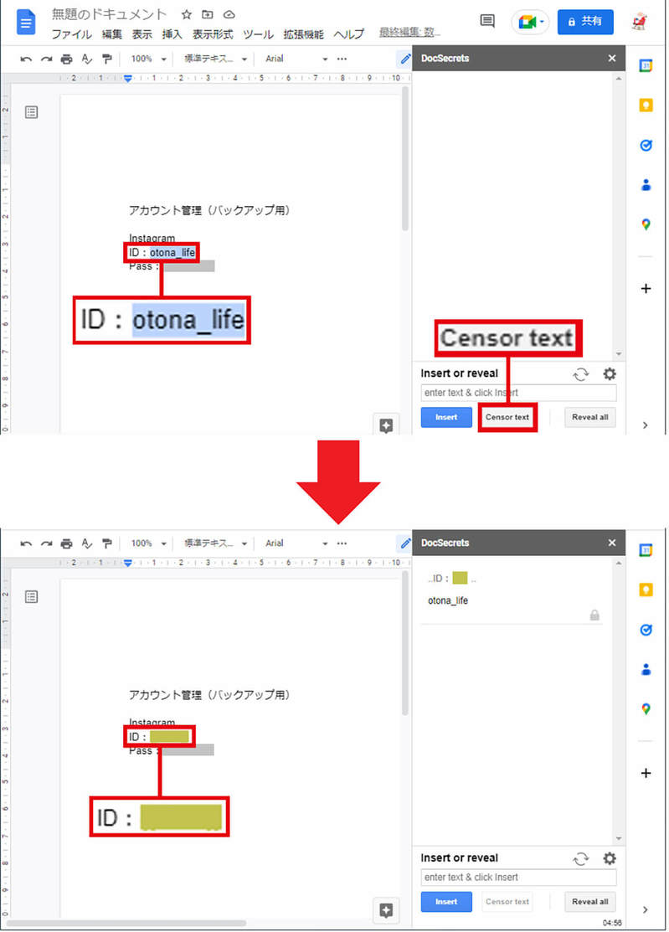This screenshot has width=669, height=932.
Task: Open the 挿入 menu
Action: coord(172,34)
